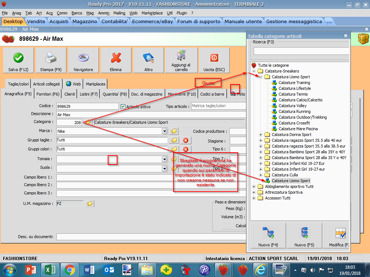Toggle the Articolo attivo checkbox
This screenshot has height=277, width=370.
click(123, 106)
